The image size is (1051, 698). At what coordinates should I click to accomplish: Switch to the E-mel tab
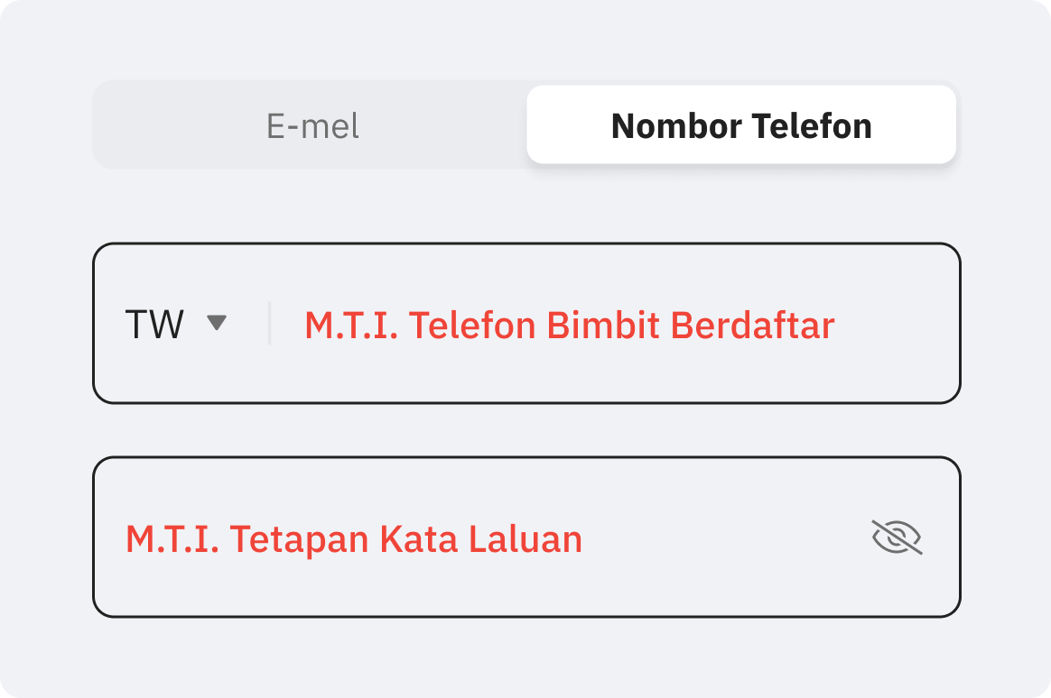[x=312, y=126]
